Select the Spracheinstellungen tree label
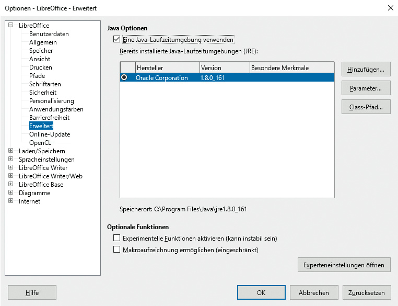The image size is (398, 306). (46, 160)
